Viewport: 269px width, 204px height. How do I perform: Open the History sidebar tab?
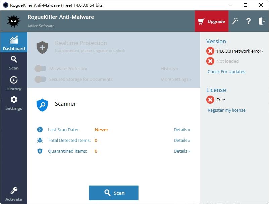click(x=13, y=84)
